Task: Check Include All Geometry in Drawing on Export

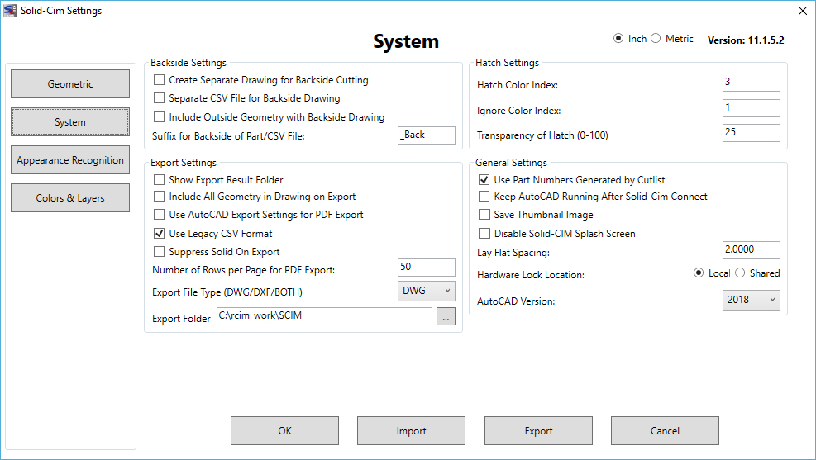Action: pyautogui.click(x=160, y=196)
